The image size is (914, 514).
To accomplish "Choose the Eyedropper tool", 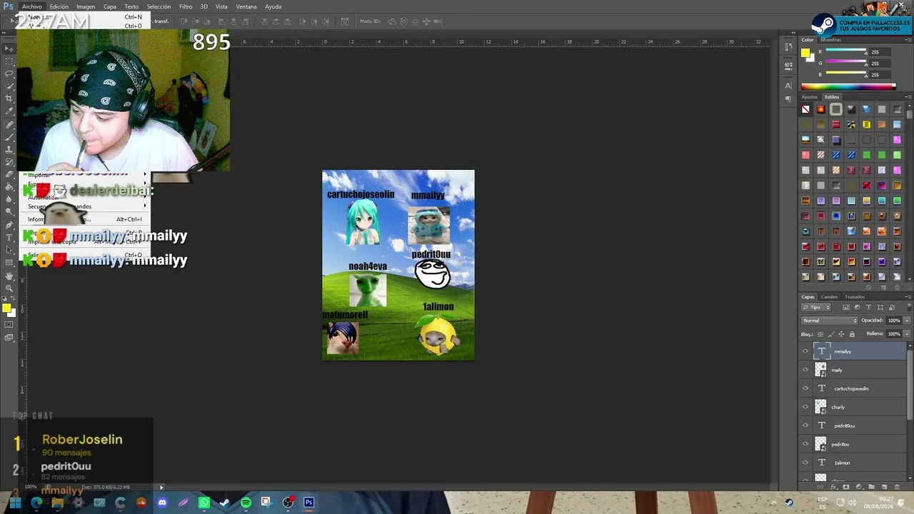I will coord(9,111).
